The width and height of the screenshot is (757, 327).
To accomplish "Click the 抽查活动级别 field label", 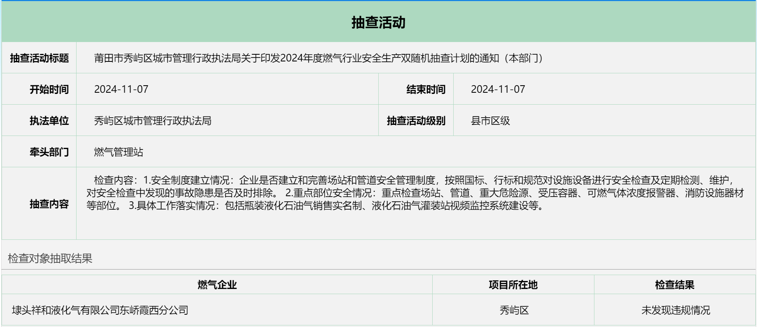I will pos(416,121).
